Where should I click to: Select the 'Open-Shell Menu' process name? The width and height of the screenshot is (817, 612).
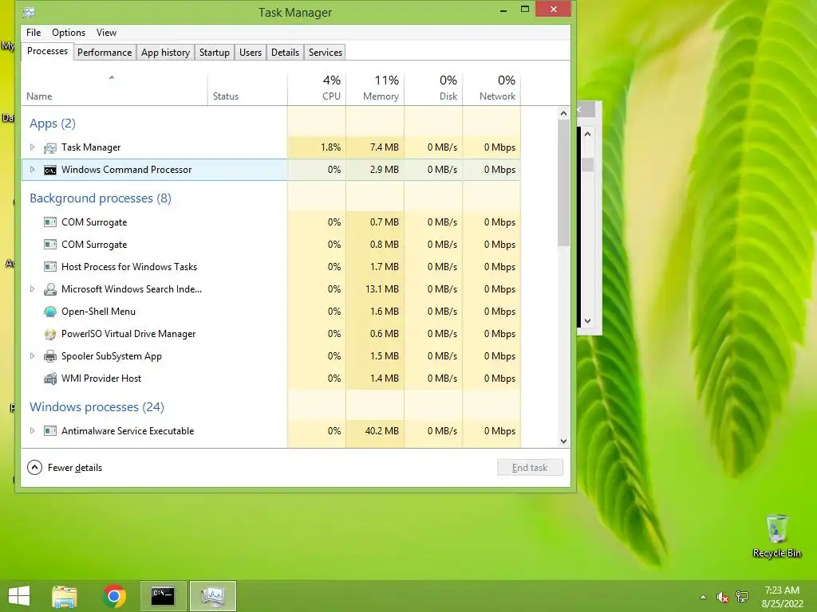tap(98, 312)
